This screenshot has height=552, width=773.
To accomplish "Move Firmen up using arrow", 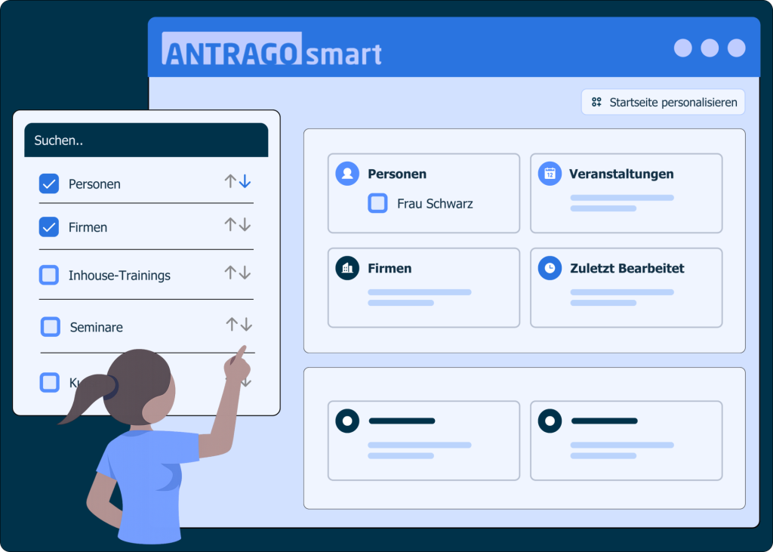I will click(230, 225).
